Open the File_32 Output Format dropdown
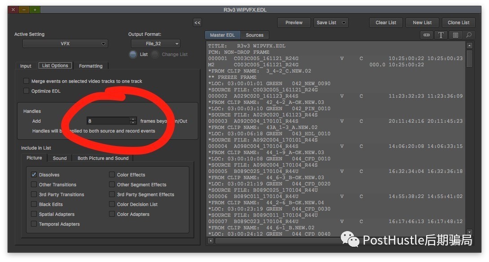 pos(155,44)
